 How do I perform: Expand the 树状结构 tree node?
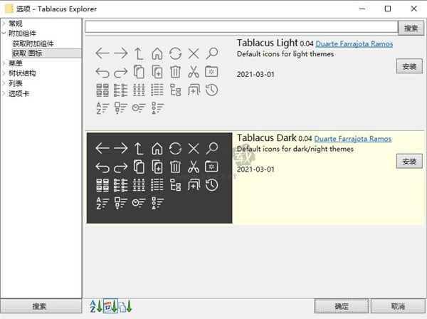point(4,73)
